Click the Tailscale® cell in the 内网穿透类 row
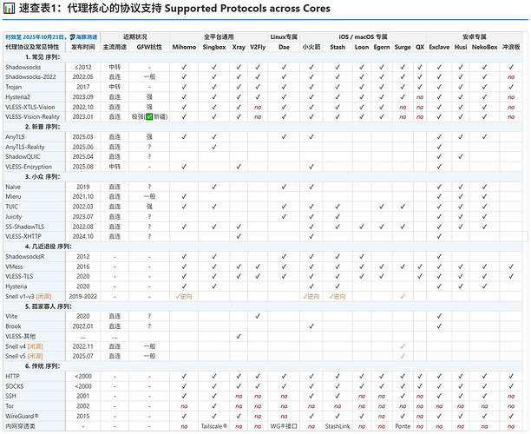 click(214, 426)
